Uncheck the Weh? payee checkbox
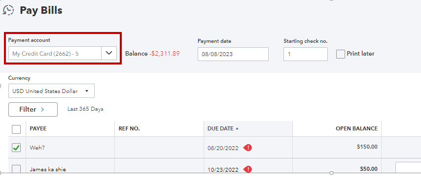Screen dimensions: 421x186 coord(16,148)
